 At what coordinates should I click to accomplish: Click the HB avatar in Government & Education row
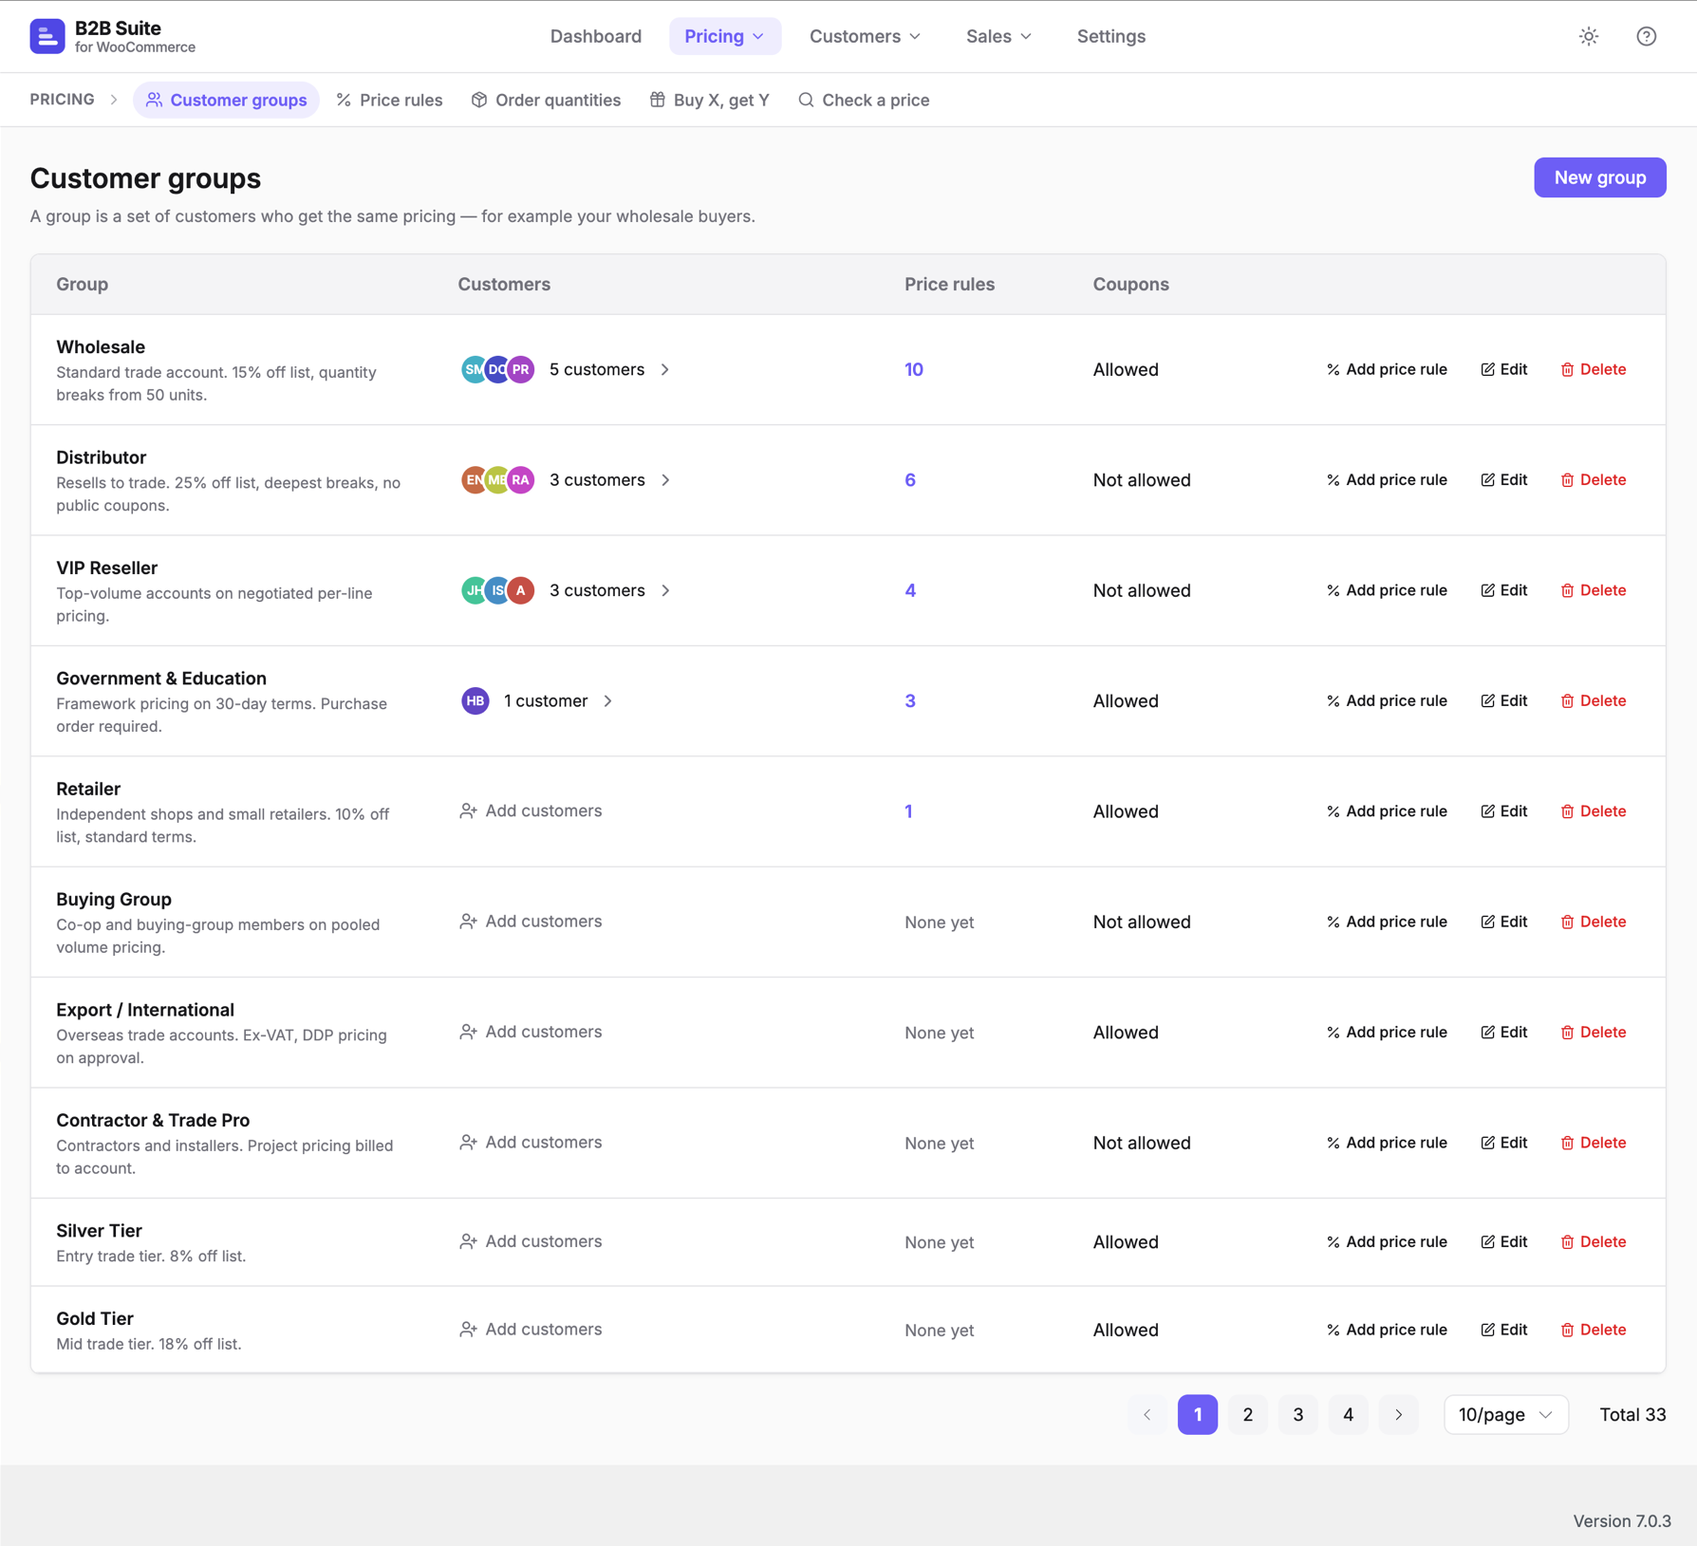pyautogui.click(x=476, y=700)
